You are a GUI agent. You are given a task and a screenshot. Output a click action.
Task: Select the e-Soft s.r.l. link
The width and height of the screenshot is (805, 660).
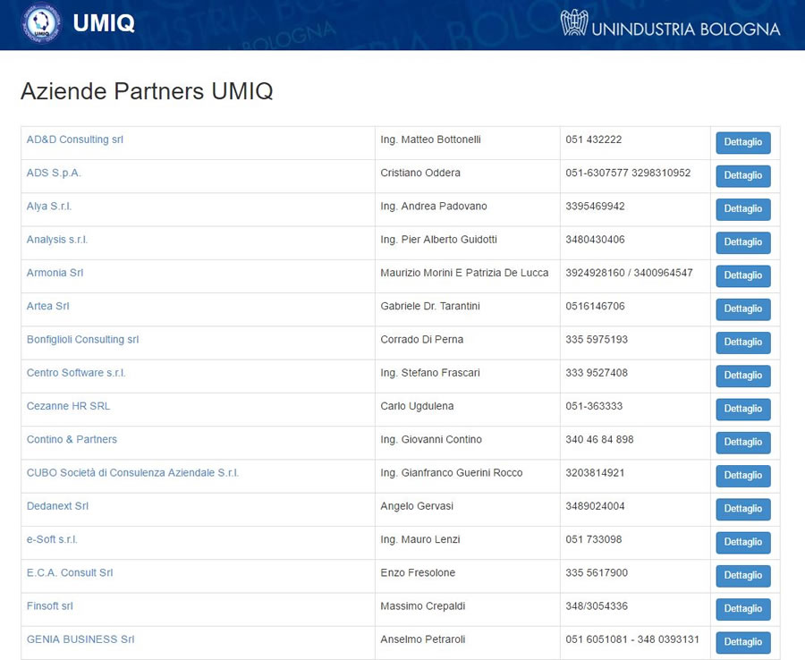(52, 540)
